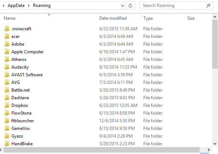Click the Gyazo folder icon
The image size is (218, 154).
[x=7, y=136]
